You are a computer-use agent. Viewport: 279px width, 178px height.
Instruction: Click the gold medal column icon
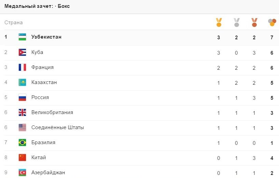point(219,23)
